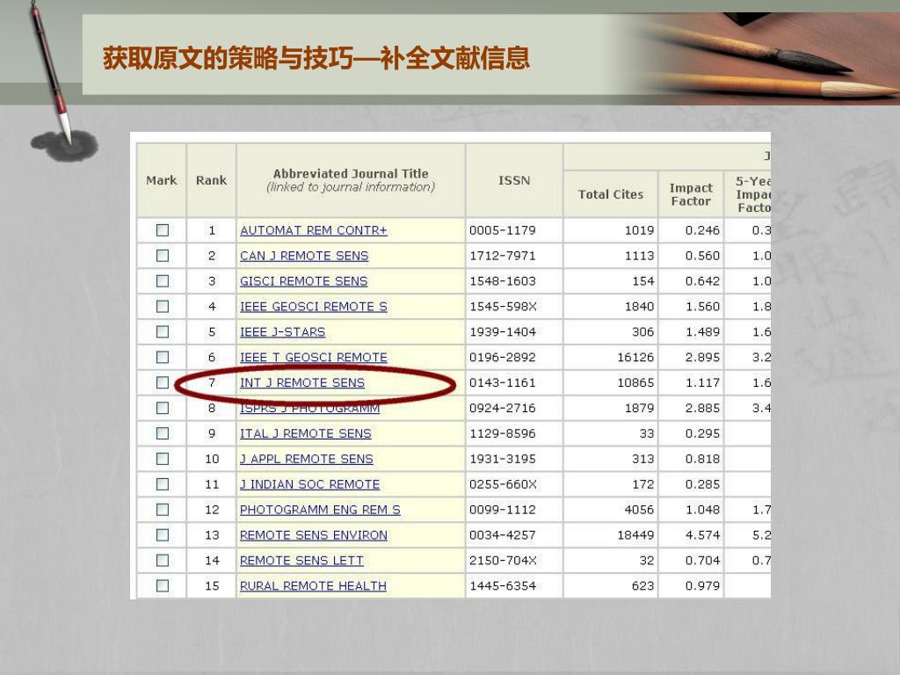Tick the REMOTE SENS LETT checkbox
This screenshot has width=900, height=675.
coord(163,560)
